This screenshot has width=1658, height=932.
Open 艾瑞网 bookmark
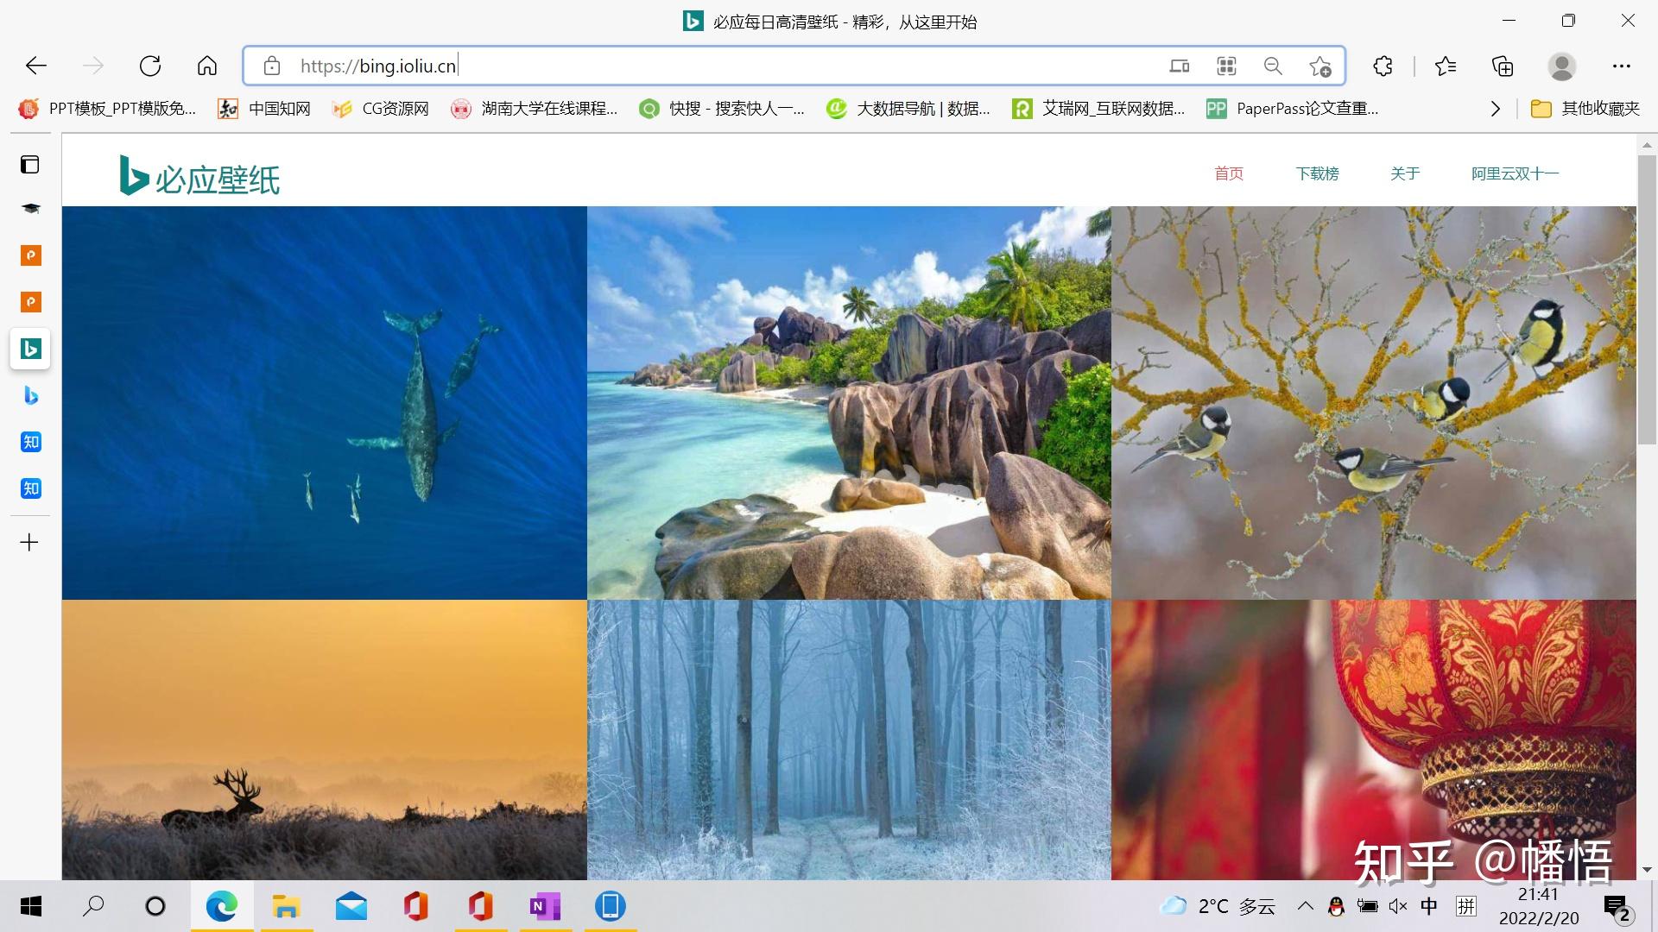1098,109
